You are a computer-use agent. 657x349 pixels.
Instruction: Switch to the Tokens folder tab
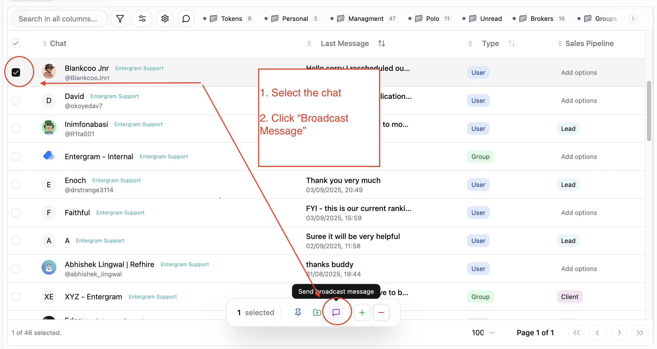coord(231,19)
